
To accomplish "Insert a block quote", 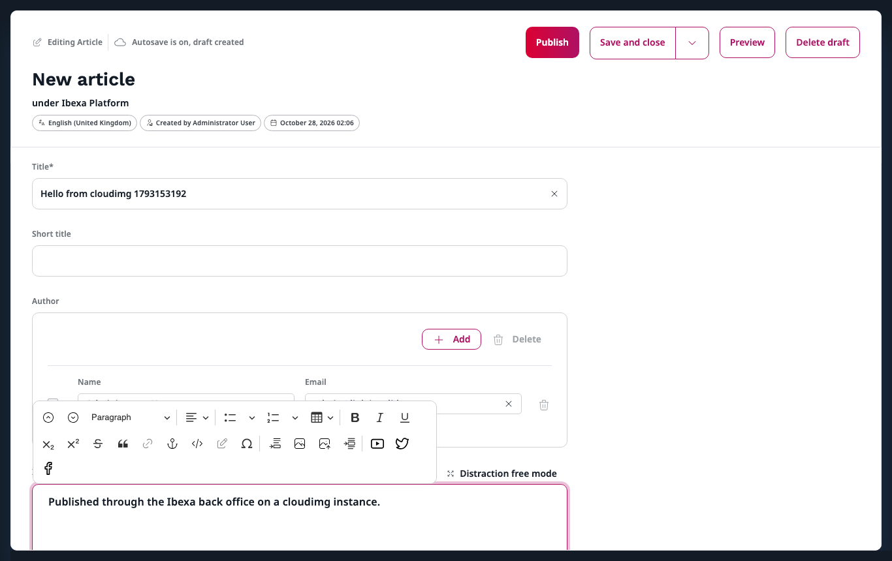I will tap(123, 444).
